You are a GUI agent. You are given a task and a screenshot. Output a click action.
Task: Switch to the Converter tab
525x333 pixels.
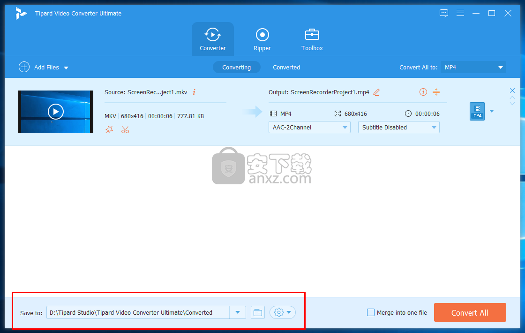pyautogui.click(x=213, y=39)
